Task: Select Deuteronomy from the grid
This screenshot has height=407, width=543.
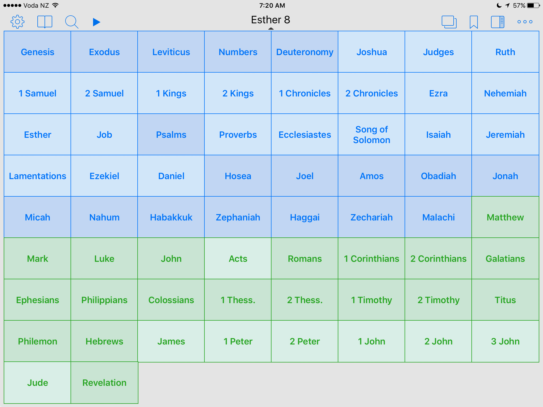Action: coord(305,52)
